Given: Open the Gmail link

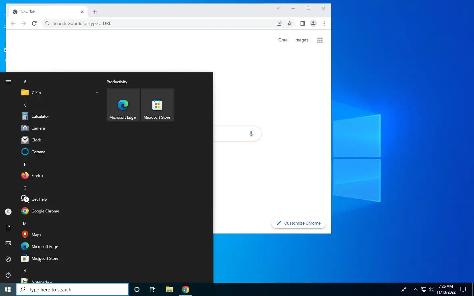Looking at the screenshot, I should [x=284, y=40].
